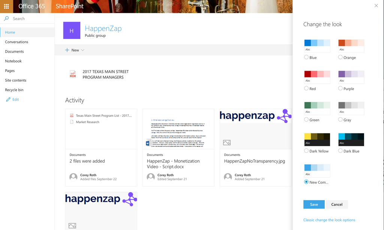The width and height of the screenshot is (384, 230).
Task: Click the Green theme color swatch preview
Action: click(317, 109)
